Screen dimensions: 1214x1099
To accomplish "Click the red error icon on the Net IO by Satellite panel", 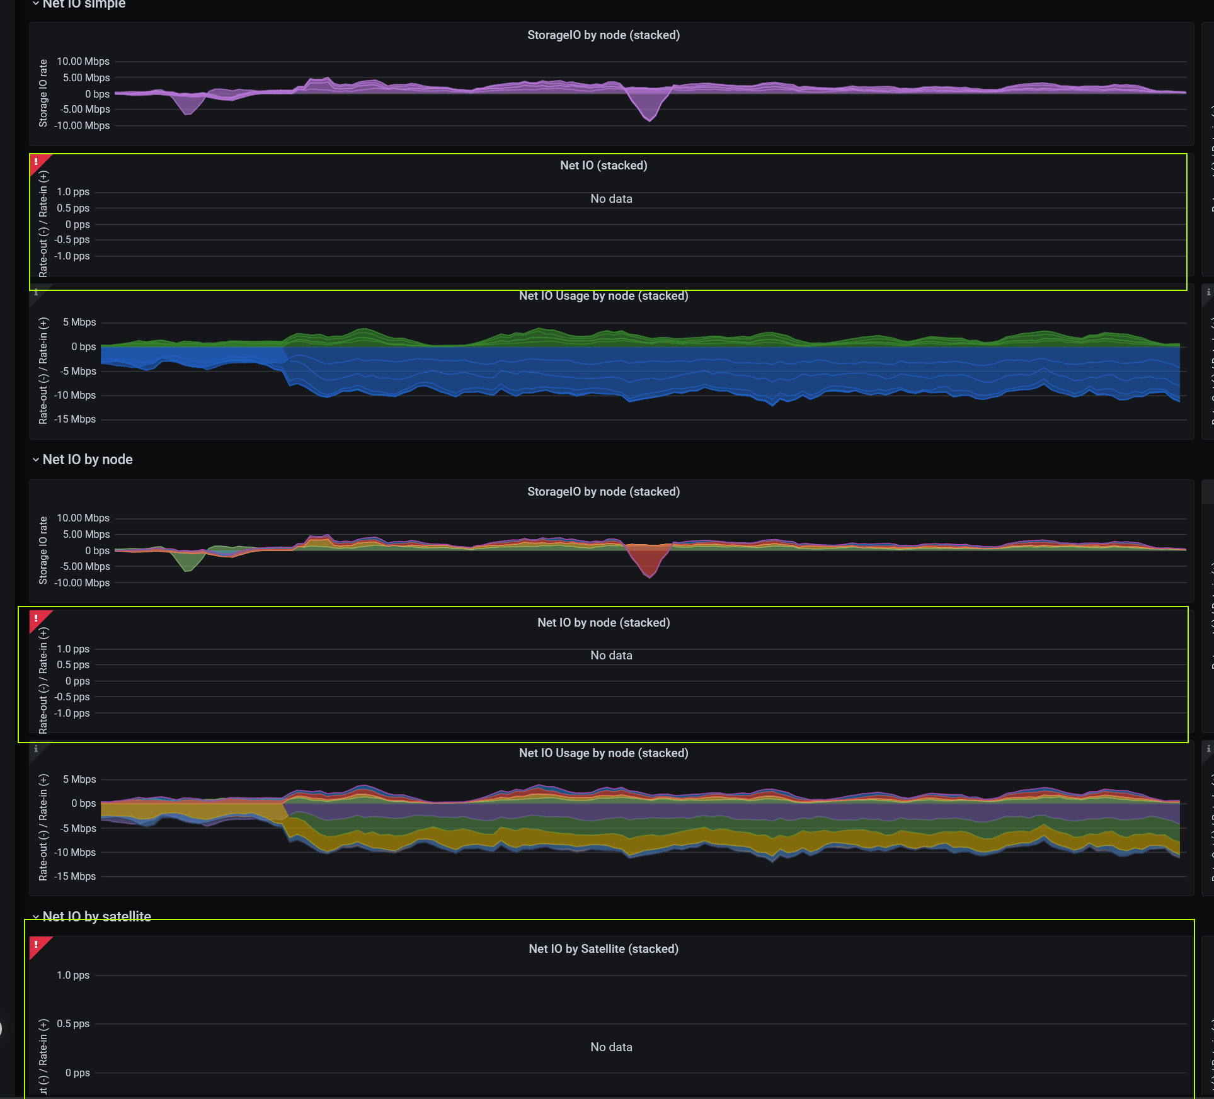I will click(x=37, y=945).
